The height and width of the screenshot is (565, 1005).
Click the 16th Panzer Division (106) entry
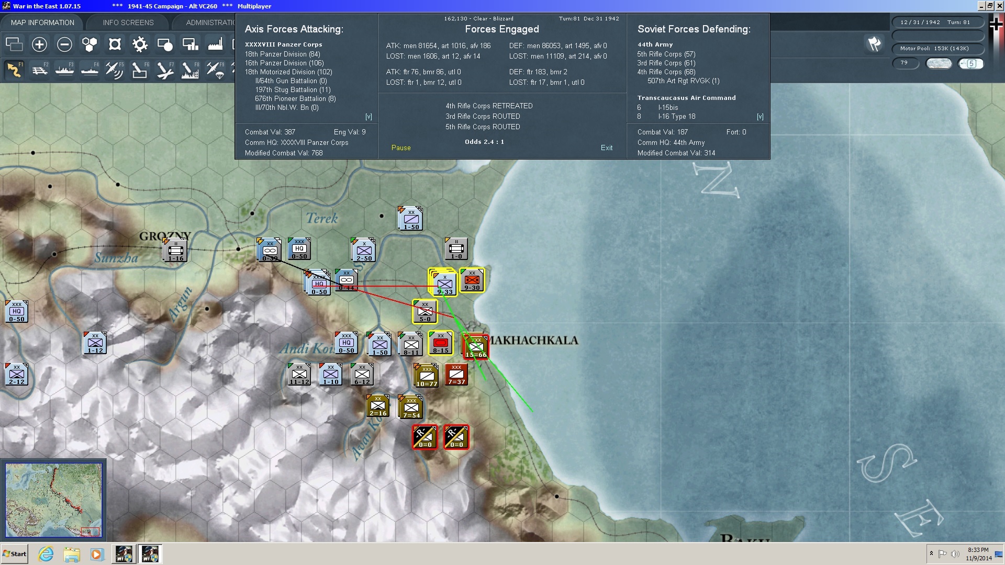(x=284, y=63)
